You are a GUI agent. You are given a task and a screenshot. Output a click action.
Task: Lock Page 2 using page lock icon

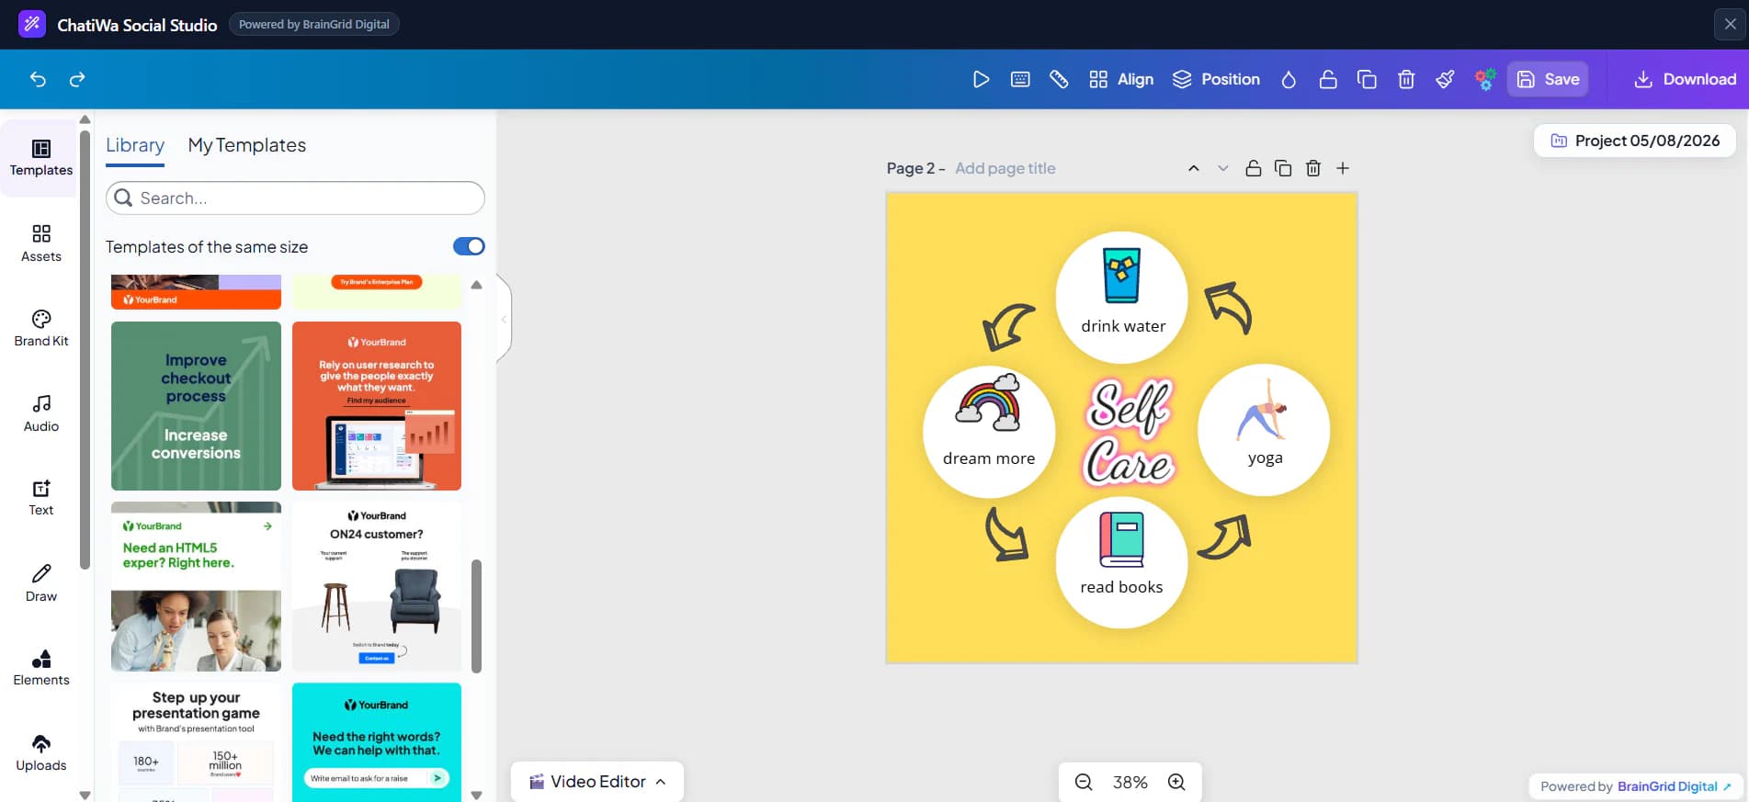1253,168
